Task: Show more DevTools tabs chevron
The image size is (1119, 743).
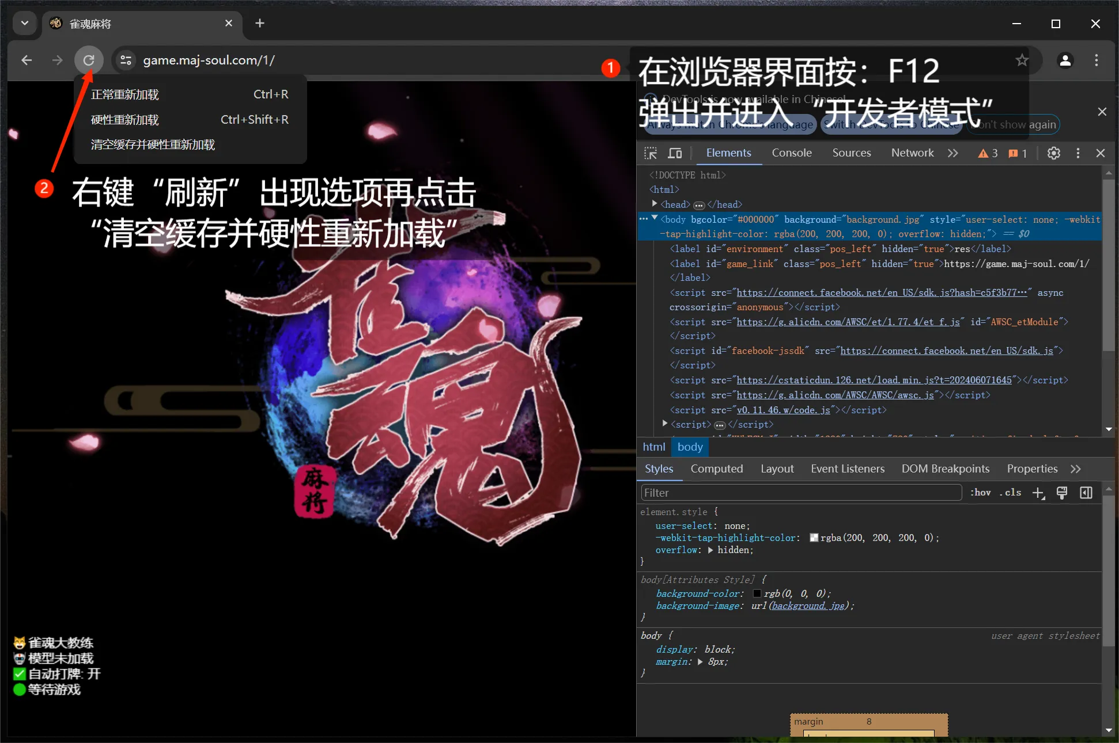Action: tap(953, 153)
